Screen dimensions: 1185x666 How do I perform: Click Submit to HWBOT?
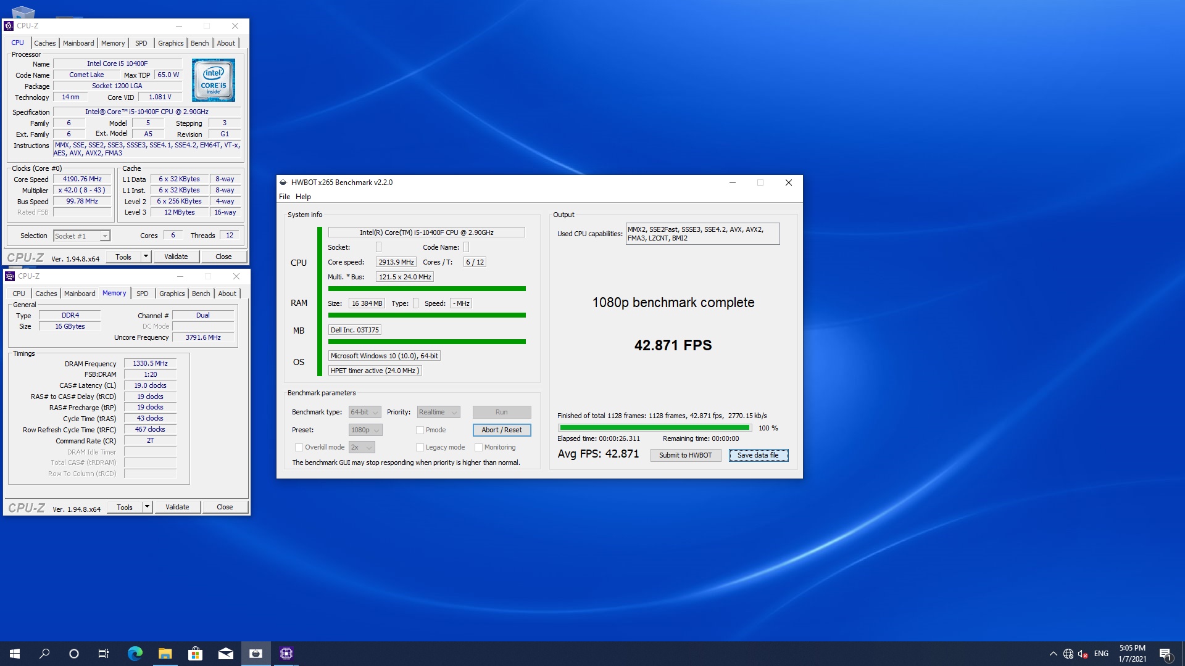[x=685, y=455]
